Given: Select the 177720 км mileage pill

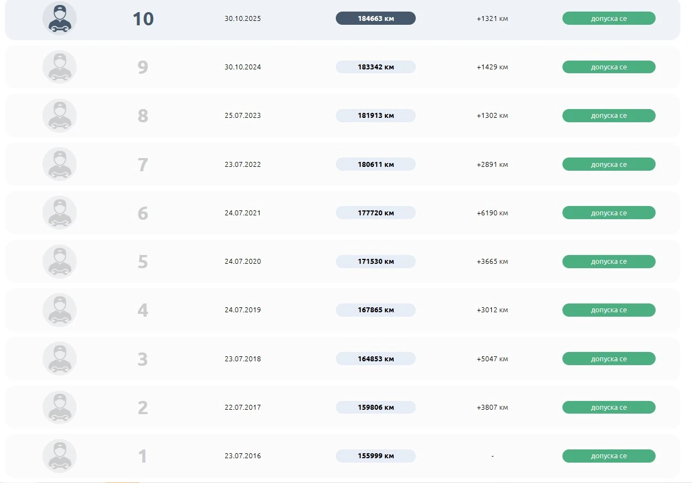Looking at the screenshot, I should coord(375,213).
